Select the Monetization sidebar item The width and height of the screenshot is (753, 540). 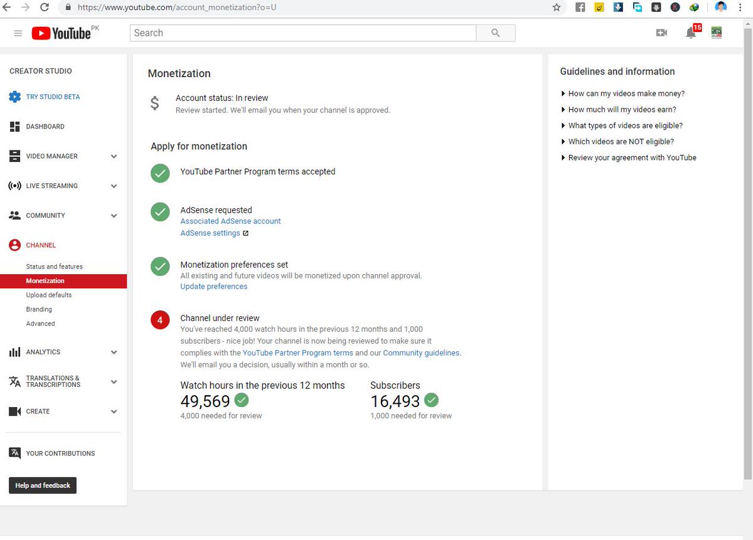[x=63, y=281]
